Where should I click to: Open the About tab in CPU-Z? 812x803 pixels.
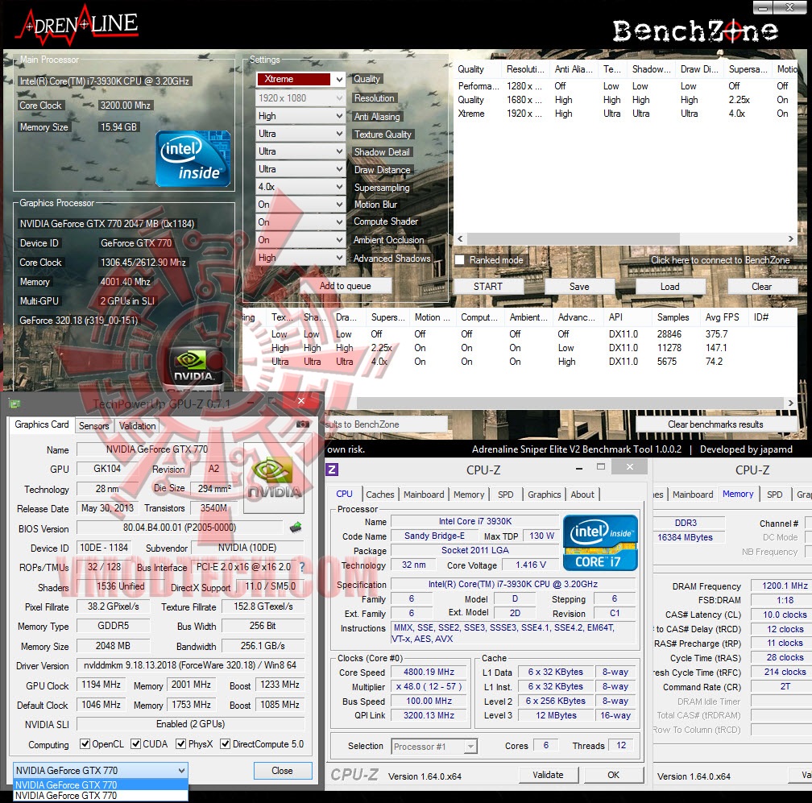[582, 495]
